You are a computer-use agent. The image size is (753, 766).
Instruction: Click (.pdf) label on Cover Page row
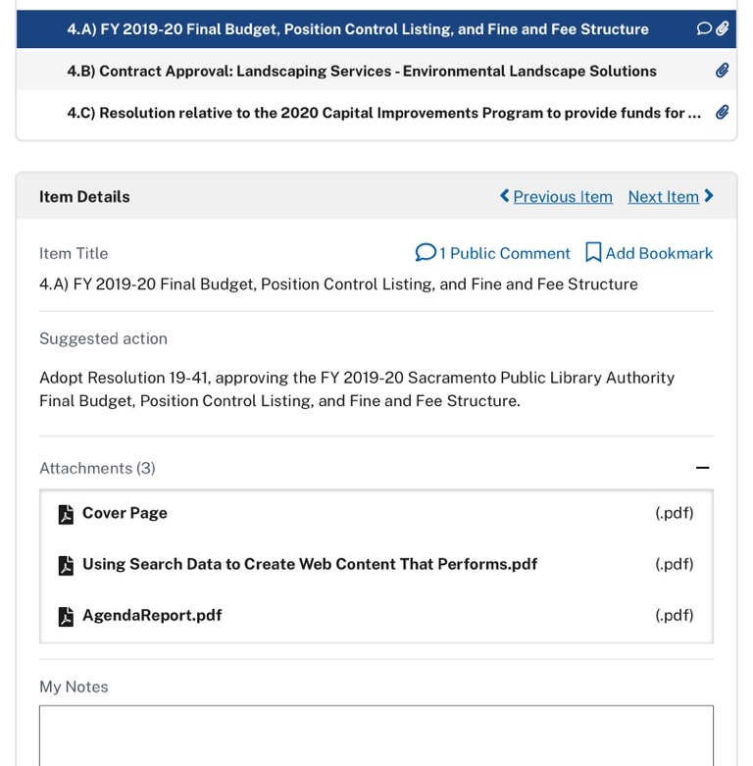pos(675,513)
